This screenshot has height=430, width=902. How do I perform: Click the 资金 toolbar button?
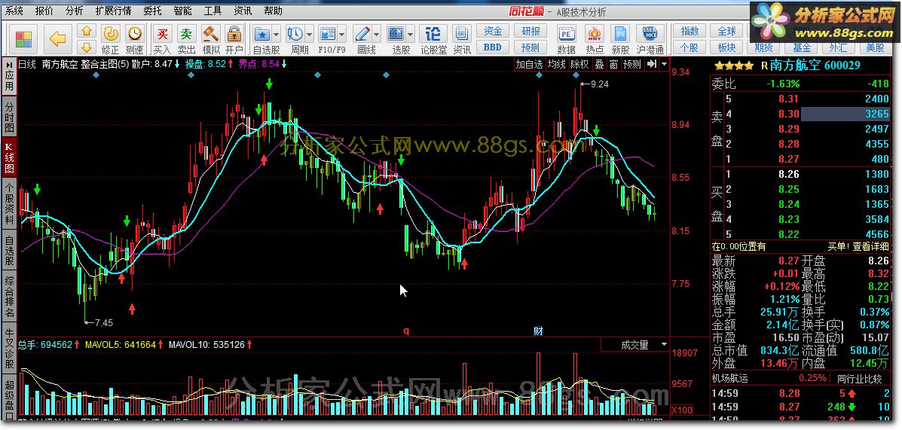tap(493, 31)
